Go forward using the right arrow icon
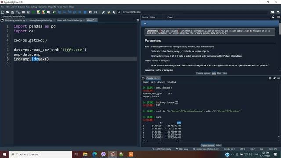Image resolution: width=281 pixels, height=158 pixels. point(119,12)
